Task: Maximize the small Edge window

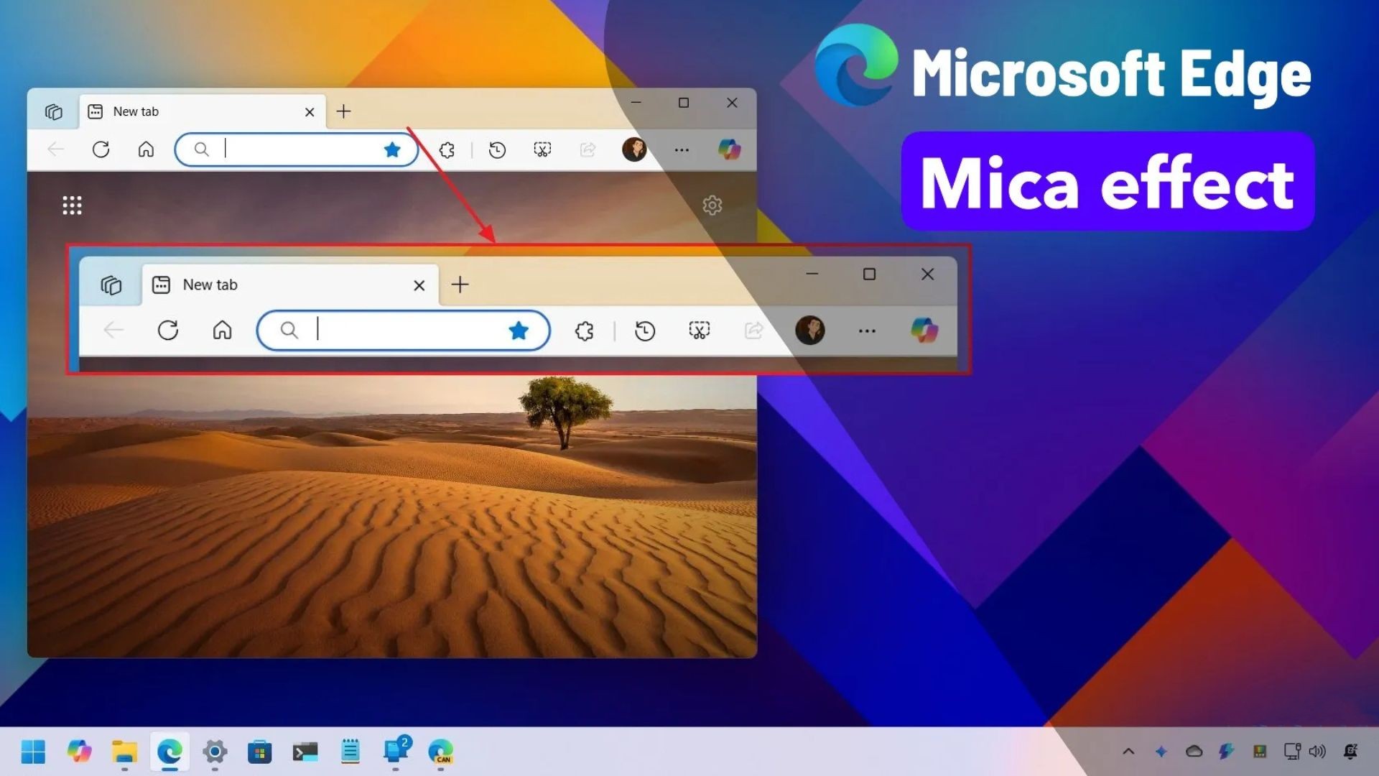Action: 684,103
